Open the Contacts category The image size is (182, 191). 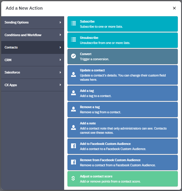pos(33,47)
